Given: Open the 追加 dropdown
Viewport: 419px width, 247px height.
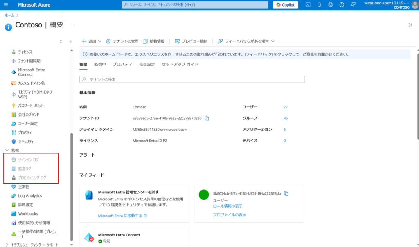Looking at the screenshot, I should point(91,41).
